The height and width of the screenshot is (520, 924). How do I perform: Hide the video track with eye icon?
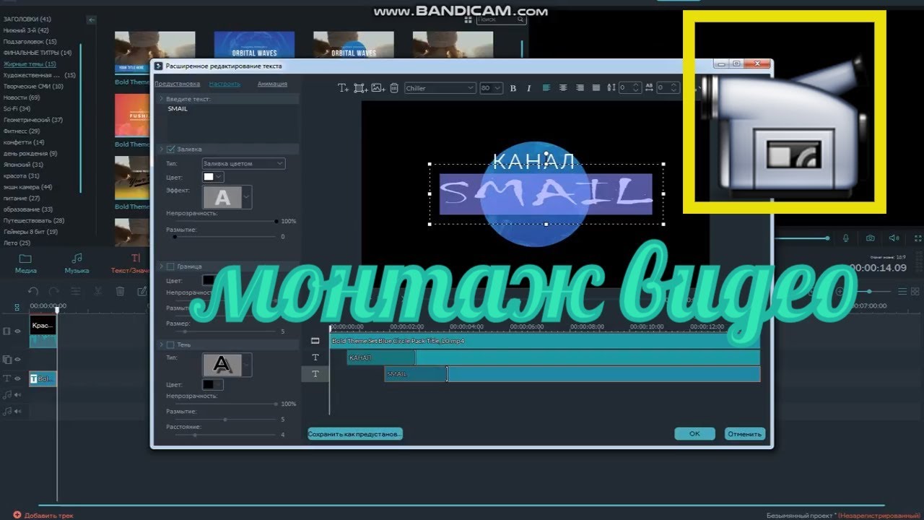coord(17,331)
